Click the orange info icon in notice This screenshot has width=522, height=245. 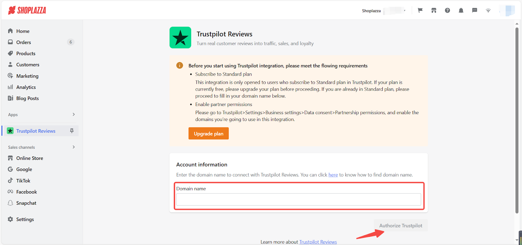[x=179, y=66]
